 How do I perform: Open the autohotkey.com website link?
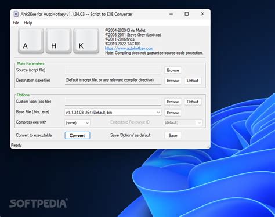[x=129, y=48]
